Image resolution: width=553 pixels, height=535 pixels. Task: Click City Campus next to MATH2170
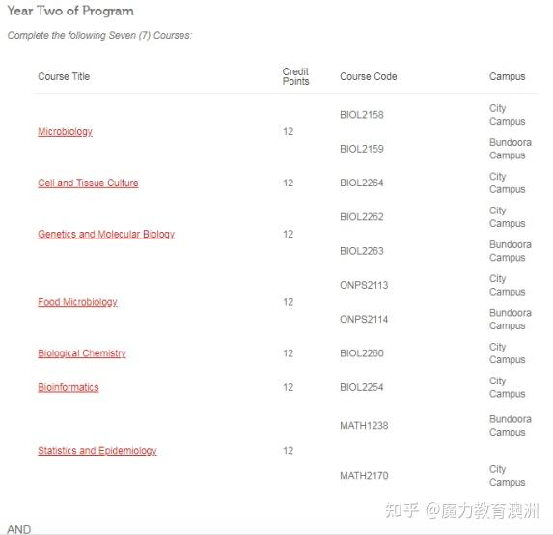click(x=507, y=476)
